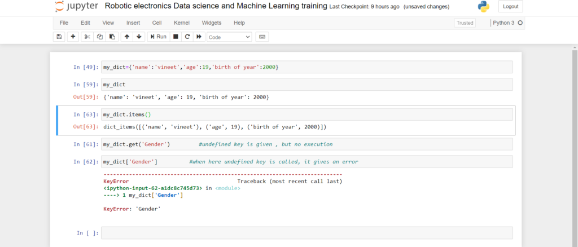Click the Logout button
Viewport: 578px width, 247px height.
[510, 6]
